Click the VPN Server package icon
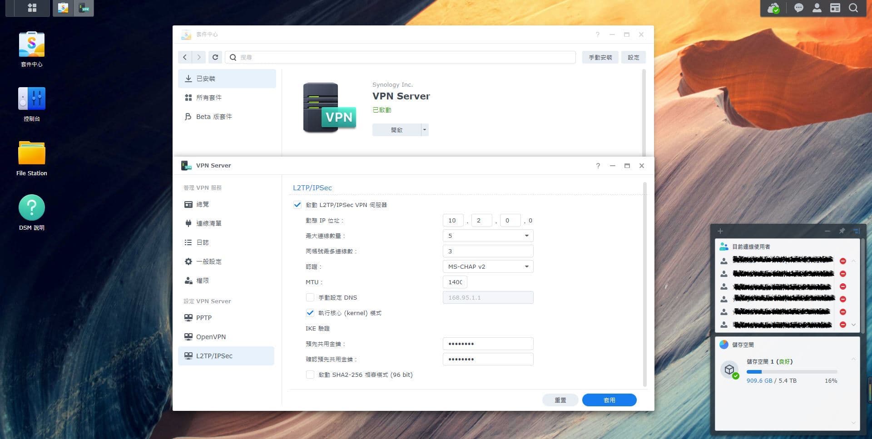 (330, 108)
